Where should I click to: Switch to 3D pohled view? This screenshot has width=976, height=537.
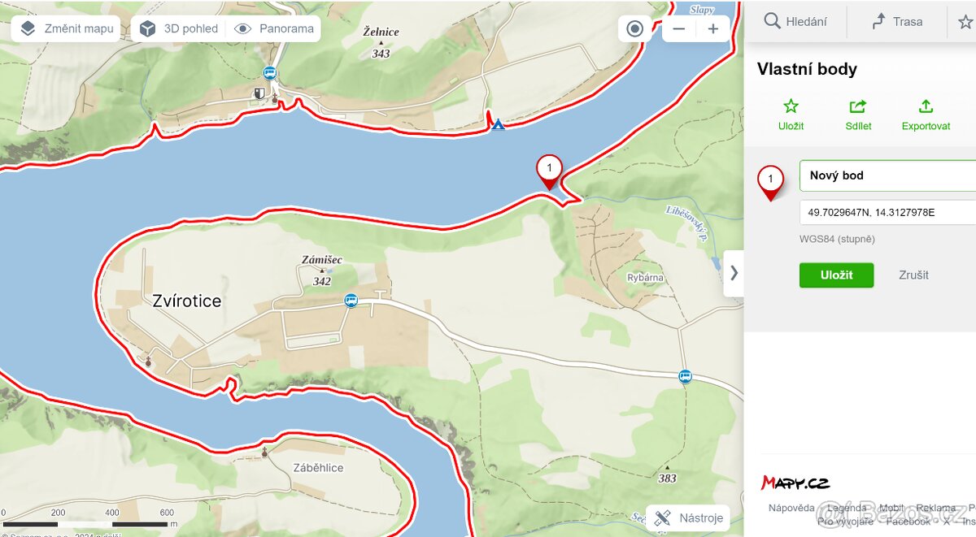(x=179, y=28)
